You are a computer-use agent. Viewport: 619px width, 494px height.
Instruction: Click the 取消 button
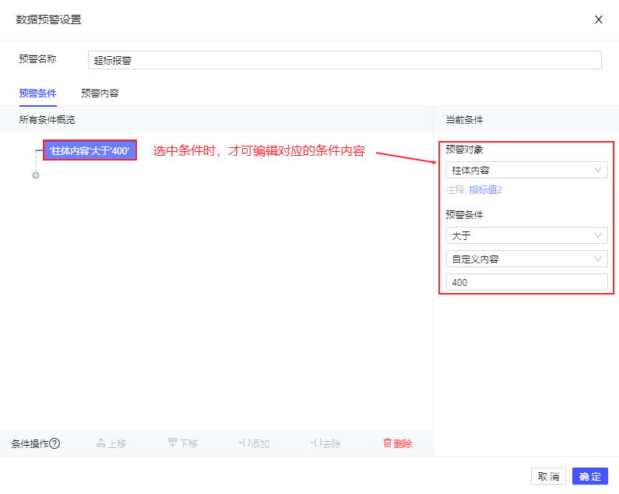[548, 476]
